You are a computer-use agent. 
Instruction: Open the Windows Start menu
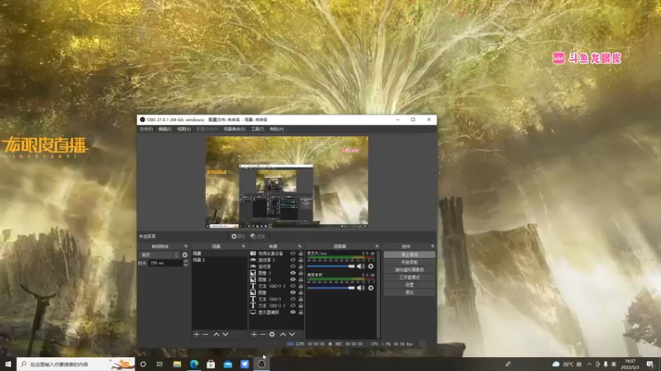pyautogui.click(x=8, y=364)
